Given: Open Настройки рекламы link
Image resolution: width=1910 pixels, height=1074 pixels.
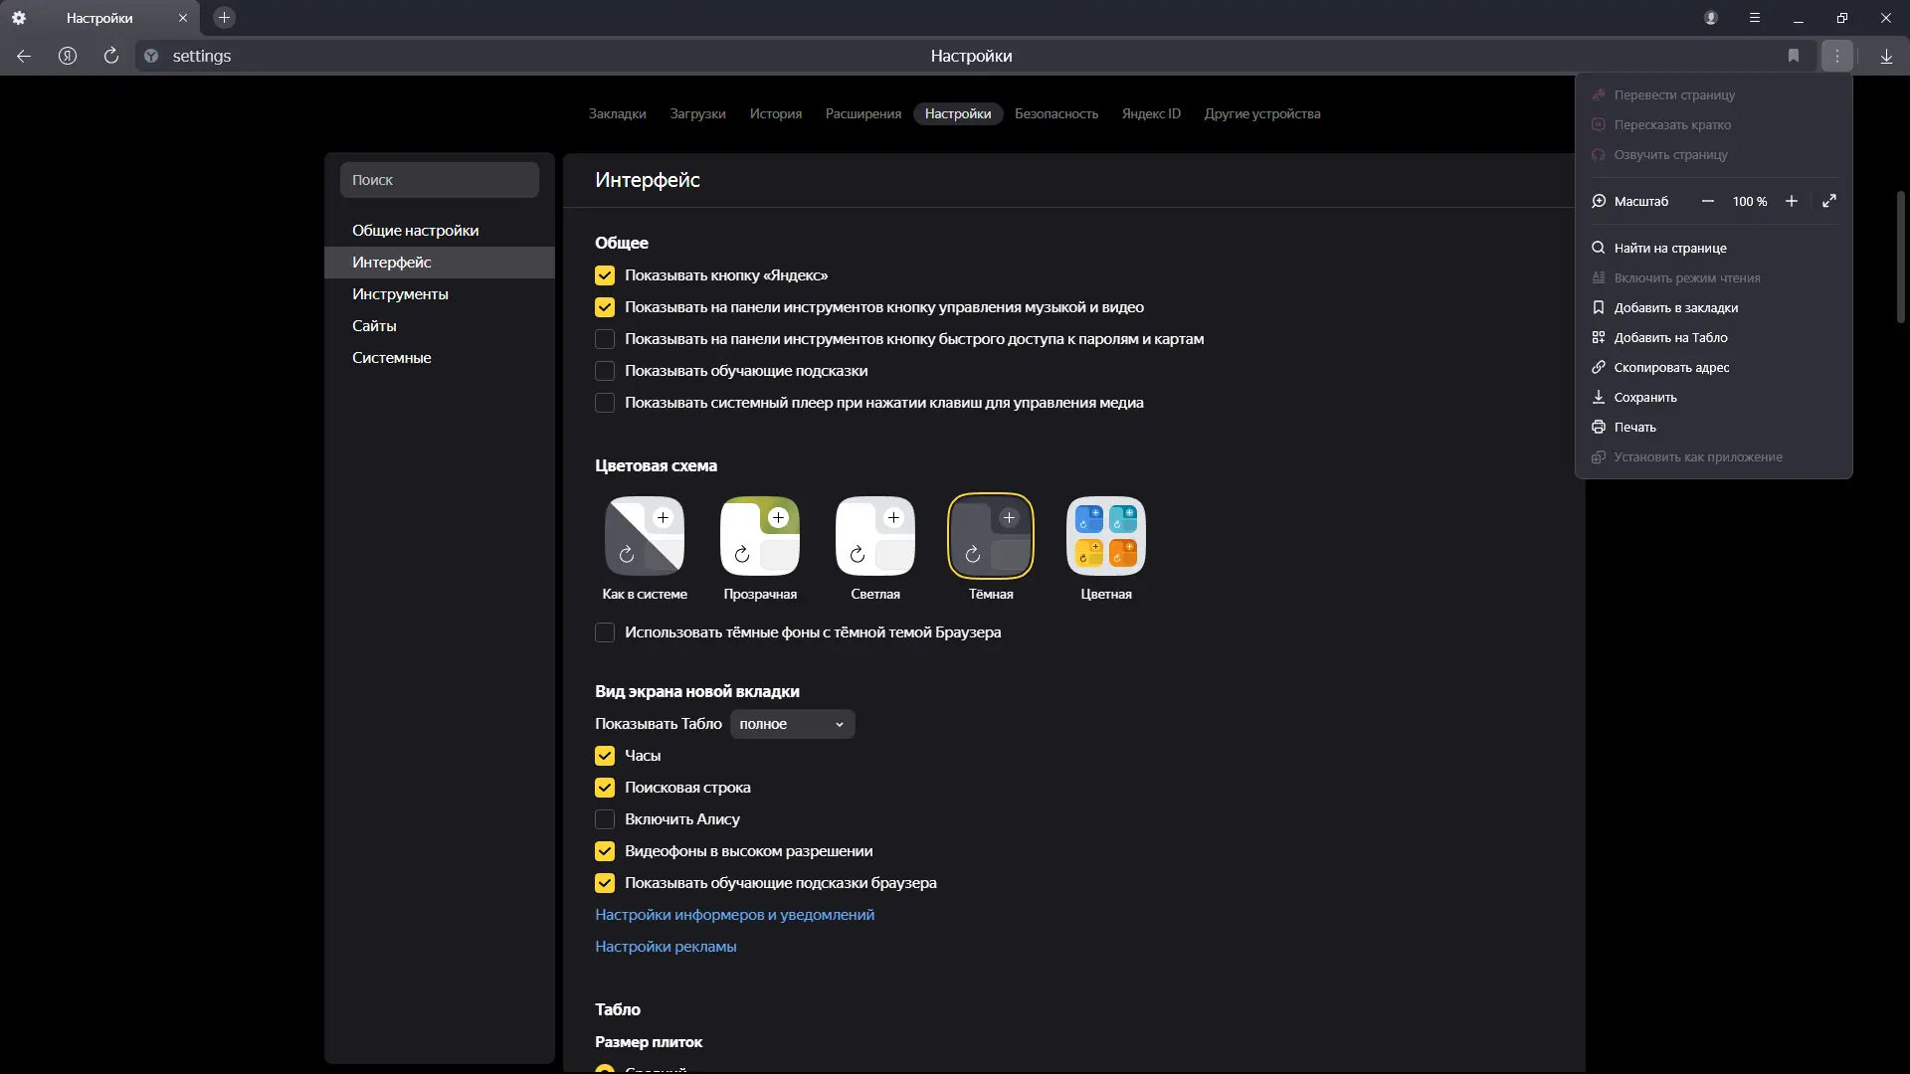Looking at the screenshot, I should click(666, 947).
